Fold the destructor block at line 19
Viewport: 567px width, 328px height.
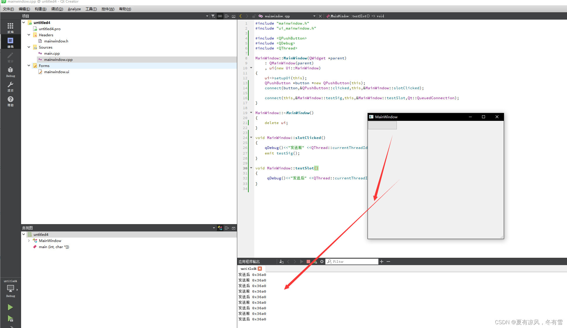tap(251, 113)
